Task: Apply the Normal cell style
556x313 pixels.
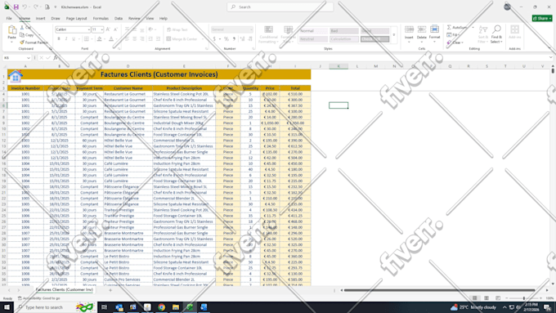Action: click(313, 31)
